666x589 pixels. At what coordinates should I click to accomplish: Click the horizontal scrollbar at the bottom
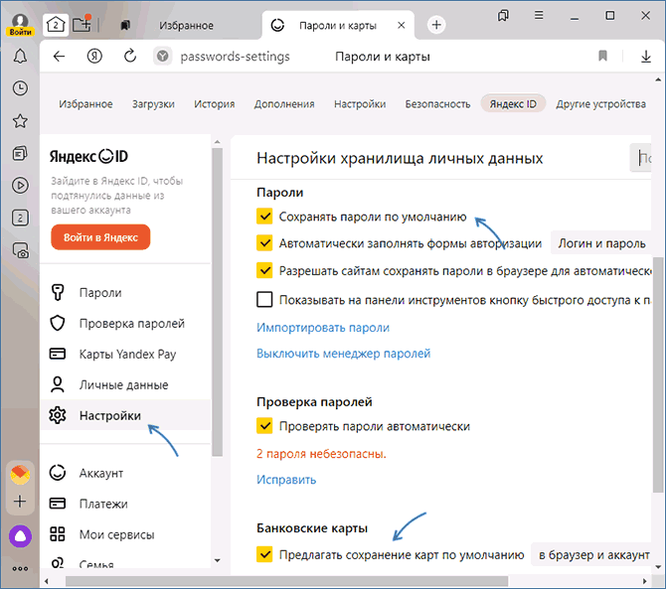(286, 580)
